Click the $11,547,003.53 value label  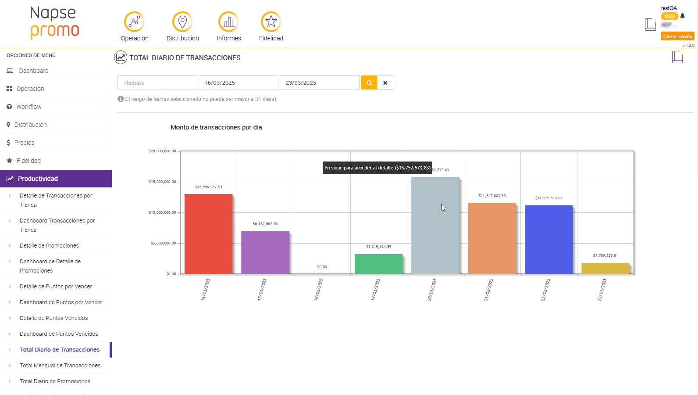tap(492, 196)
